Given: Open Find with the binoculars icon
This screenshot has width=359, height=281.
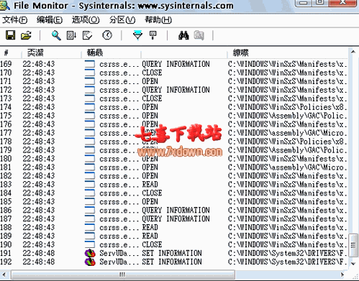Looking at the screenshot, I should click(183, 35).
